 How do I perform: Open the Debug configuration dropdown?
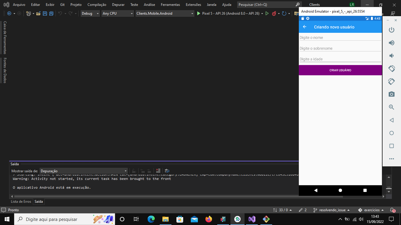[97, 13]
